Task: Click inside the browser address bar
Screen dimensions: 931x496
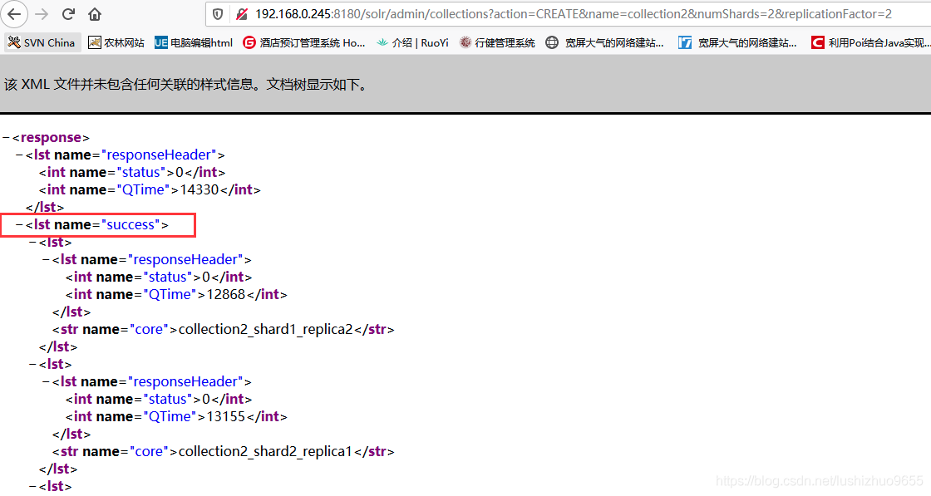Action: 499,13
